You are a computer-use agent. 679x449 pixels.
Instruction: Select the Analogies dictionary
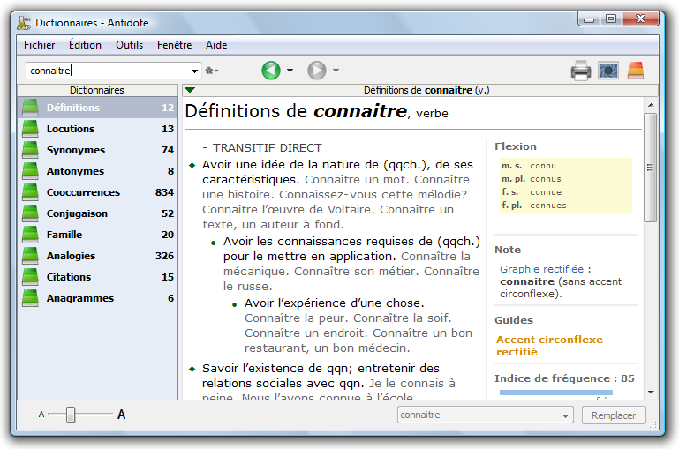(97, 256)
